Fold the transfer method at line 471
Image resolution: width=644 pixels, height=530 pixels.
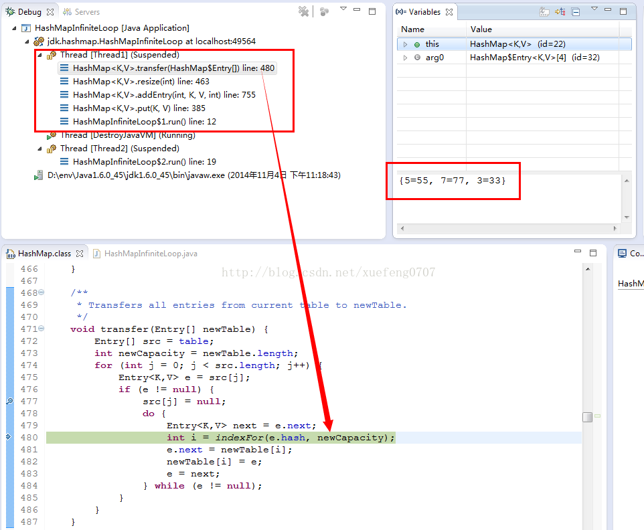click(x=41, y=329)
